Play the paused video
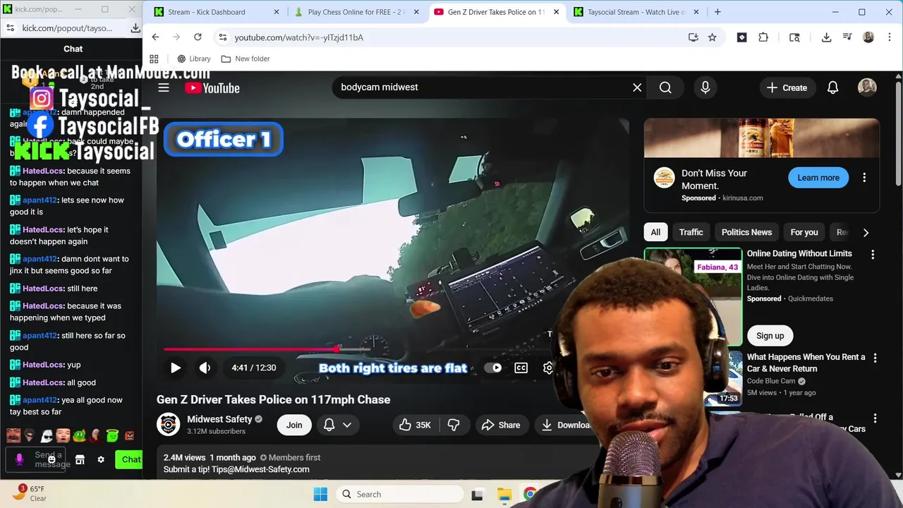 pyautogui.click(x=175, y=368)
